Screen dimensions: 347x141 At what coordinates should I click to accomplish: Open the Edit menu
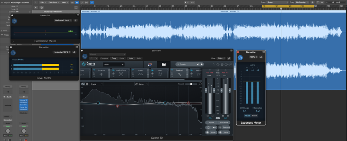tap(43, 2)
